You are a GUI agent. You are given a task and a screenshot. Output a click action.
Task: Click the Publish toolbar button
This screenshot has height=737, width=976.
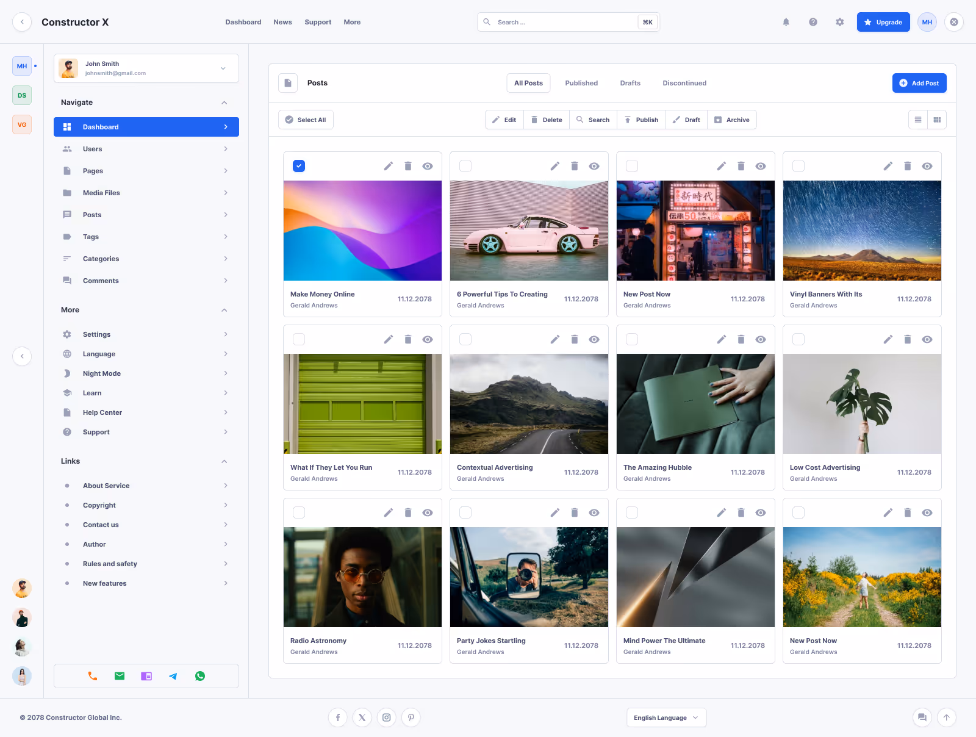coord(641,120)
